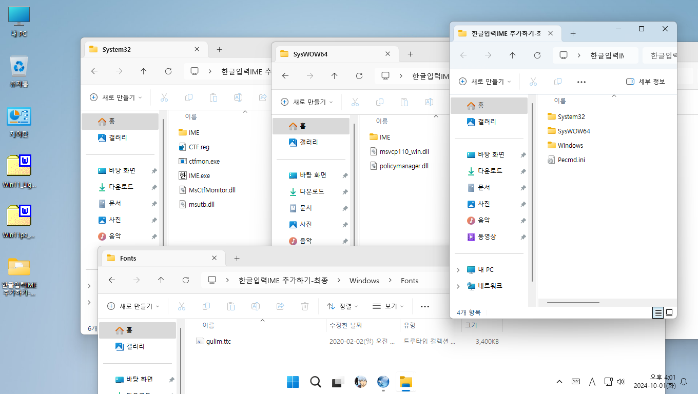Select the SysWOW64 window tab
Screen dimensions: 698x394
[x=336, y=54]
